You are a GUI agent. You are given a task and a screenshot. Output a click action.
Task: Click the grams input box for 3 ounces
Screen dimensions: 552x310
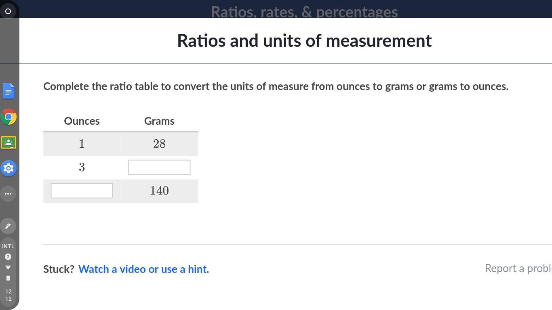coord(159,168)
